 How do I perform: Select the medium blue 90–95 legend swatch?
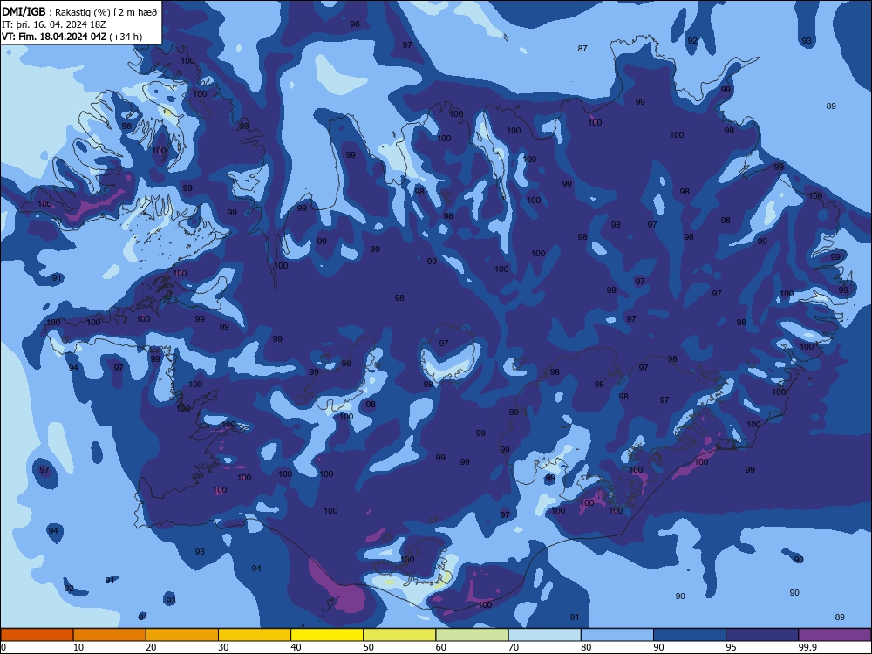click(x=690, y=635)
